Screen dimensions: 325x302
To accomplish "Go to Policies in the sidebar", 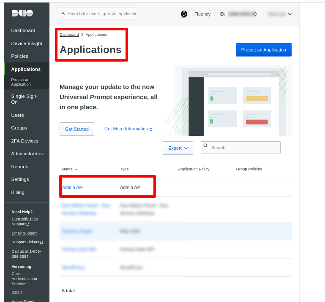I will (x=19, y=56).
